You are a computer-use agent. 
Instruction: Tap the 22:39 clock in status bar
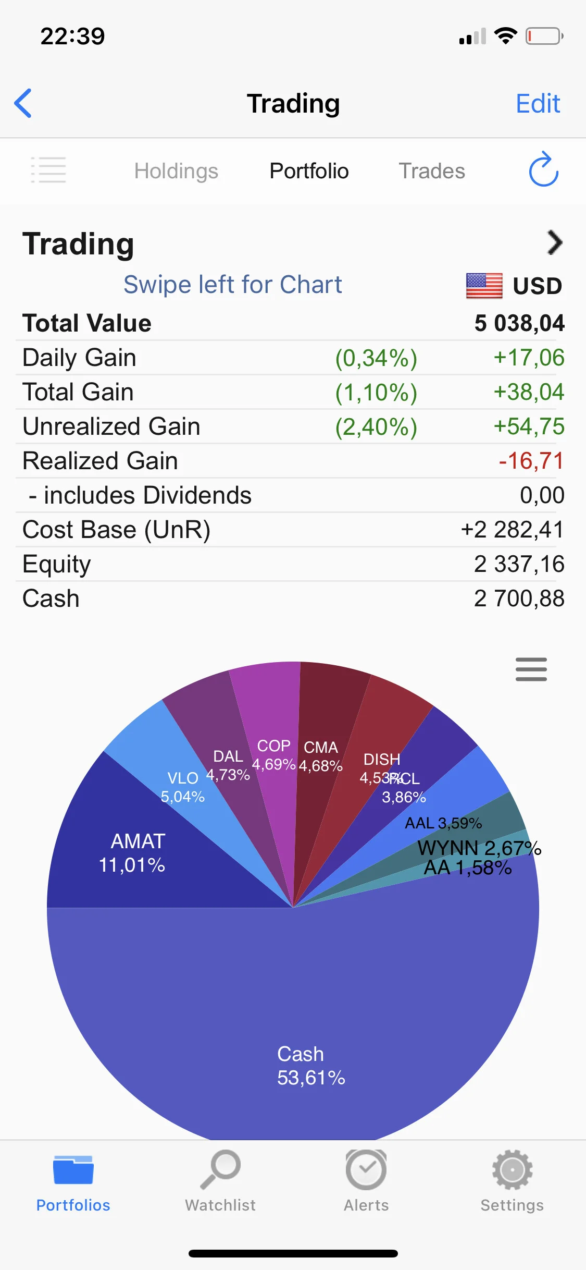(73, 36)
